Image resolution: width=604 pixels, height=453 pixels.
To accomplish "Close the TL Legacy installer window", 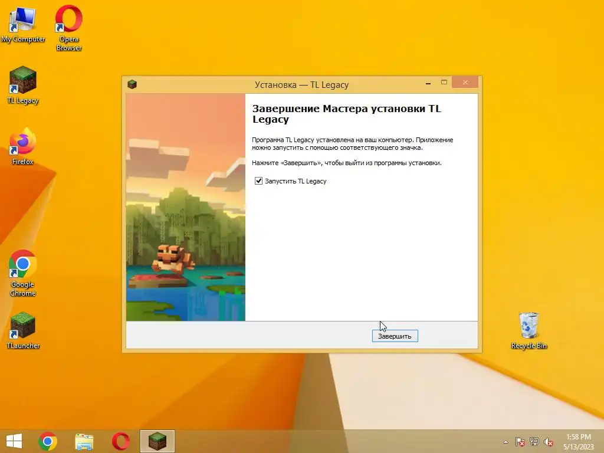I will 465,82.
